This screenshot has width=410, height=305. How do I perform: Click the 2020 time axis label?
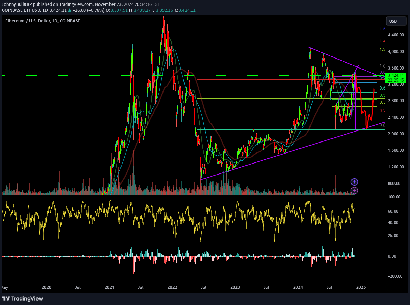46,287
